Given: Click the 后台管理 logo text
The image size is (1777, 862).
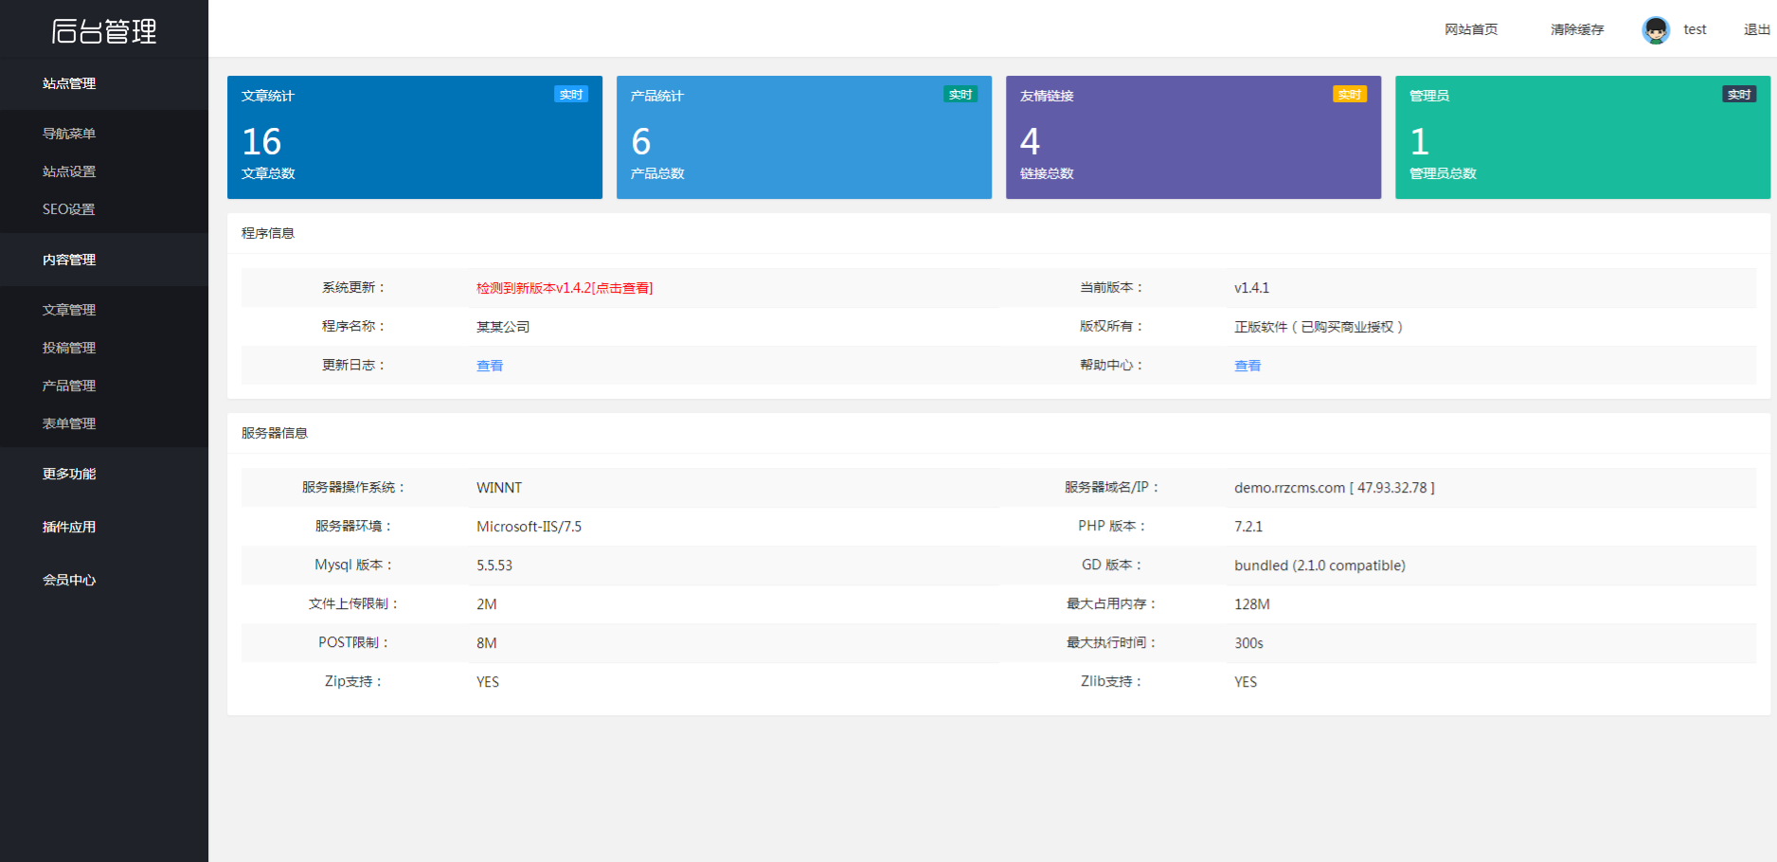Looking at the screenshot, I should (x=104, y=31).
